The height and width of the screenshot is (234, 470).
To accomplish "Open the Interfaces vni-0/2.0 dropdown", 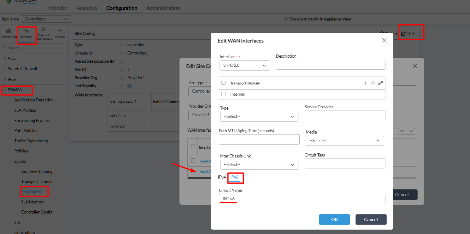I will [x=245, y=66].
